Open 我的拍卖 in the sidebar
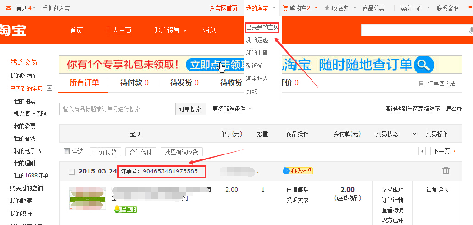 pyautogui.click(x=24, y=101)
